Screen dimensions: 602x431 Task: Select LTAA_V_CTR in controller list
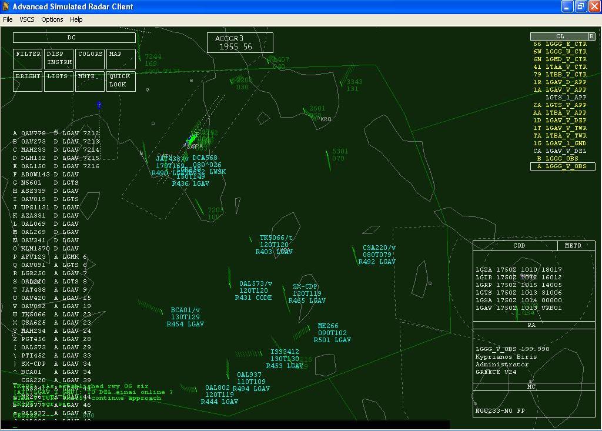pos(560,67)
